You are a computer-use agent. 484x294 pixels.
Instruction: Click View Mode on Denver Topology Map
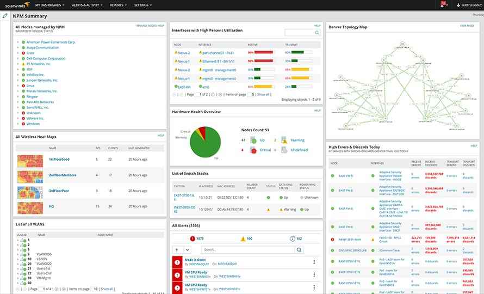pyautogui.click(x=467, y=26)
